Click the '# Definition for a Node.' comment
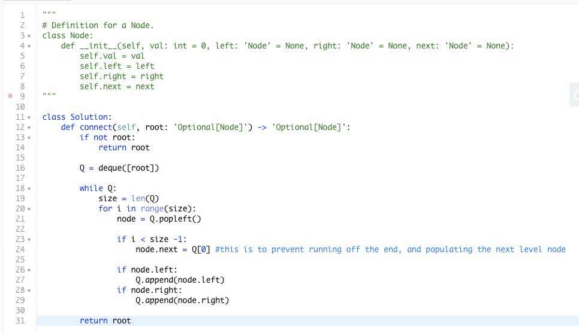Image resolution: width=579 pixels, height=333 pixels. [98, 26]
